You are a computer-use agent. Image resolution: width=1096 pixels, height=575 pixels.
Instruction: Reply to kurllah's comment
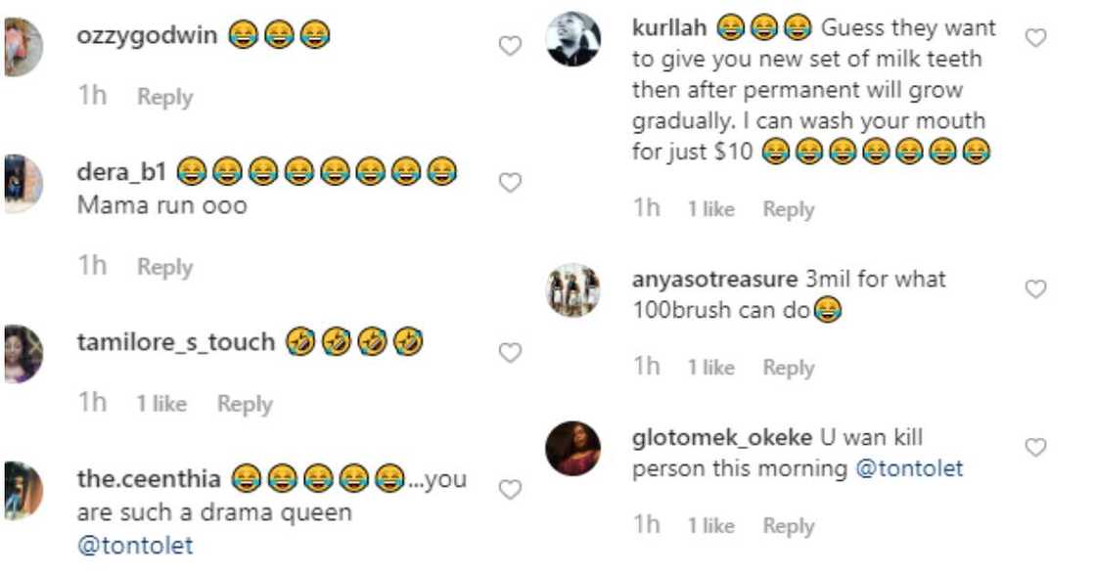point(789,209)
